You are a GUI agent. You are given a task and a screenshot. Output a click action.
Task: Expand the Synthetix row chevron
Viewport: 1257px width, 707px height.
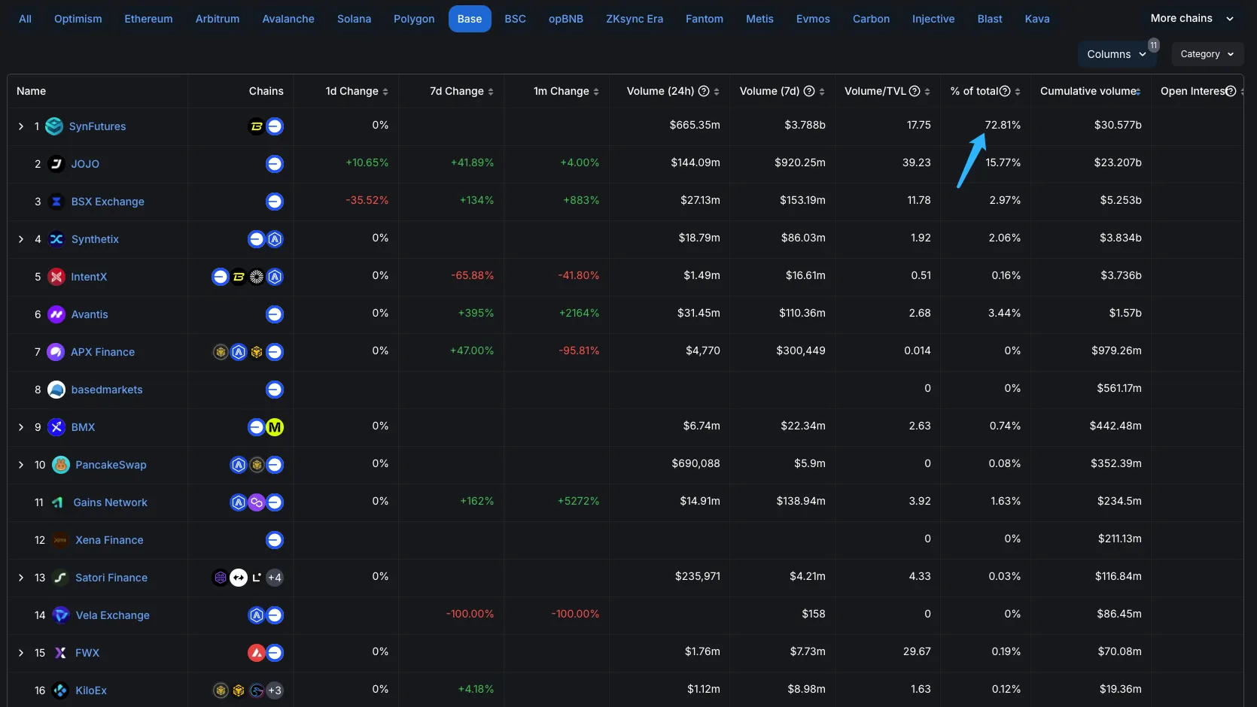click(x=21, y=239)
